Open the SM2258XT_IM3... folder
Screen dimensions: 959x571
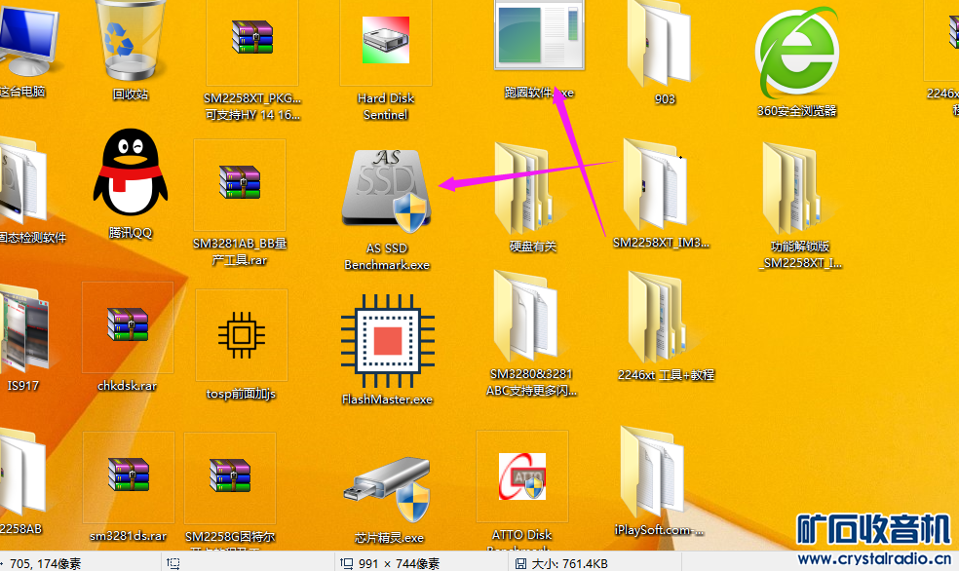point(656,184)
